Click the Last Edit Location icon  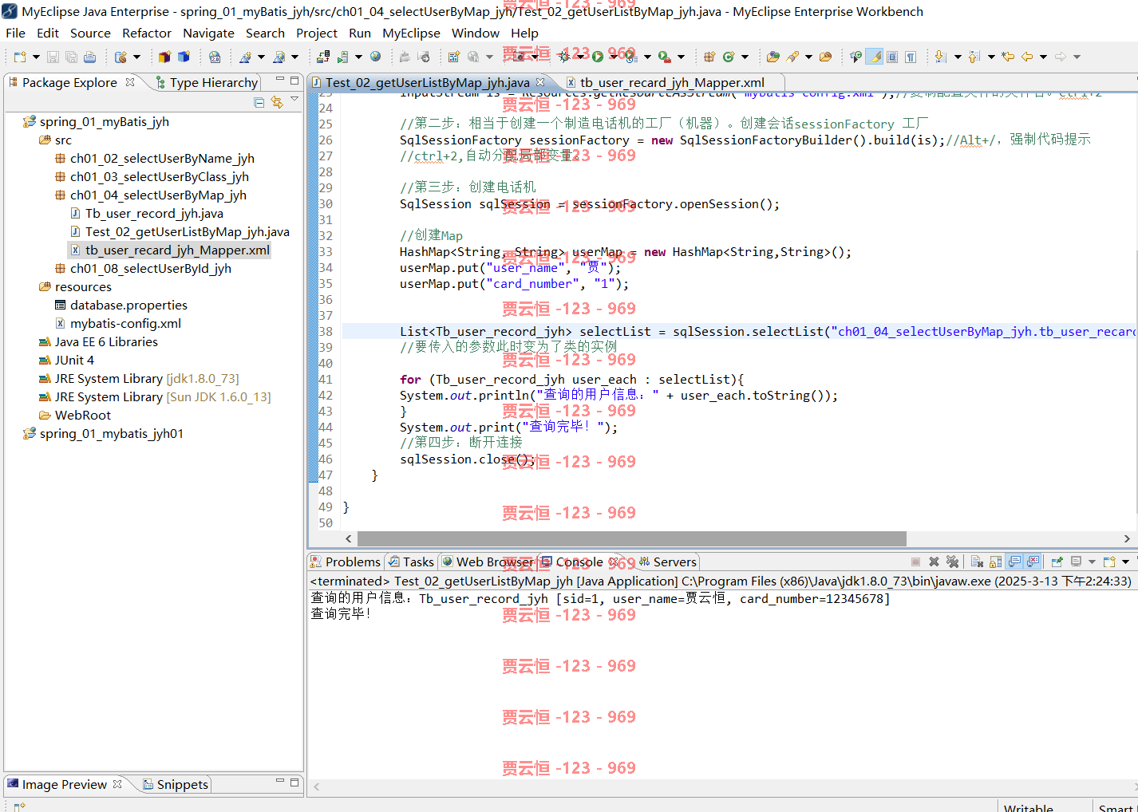[x=1008, y=57]
